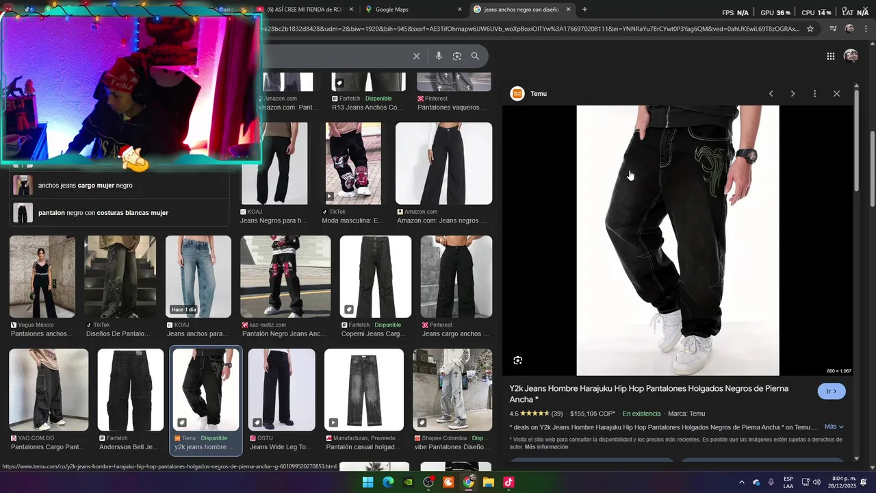Viewport: 876px width, 493px height.
Task: Select suggestion anchos jeans cargo mujer negro
Action: tap(119, 186)
